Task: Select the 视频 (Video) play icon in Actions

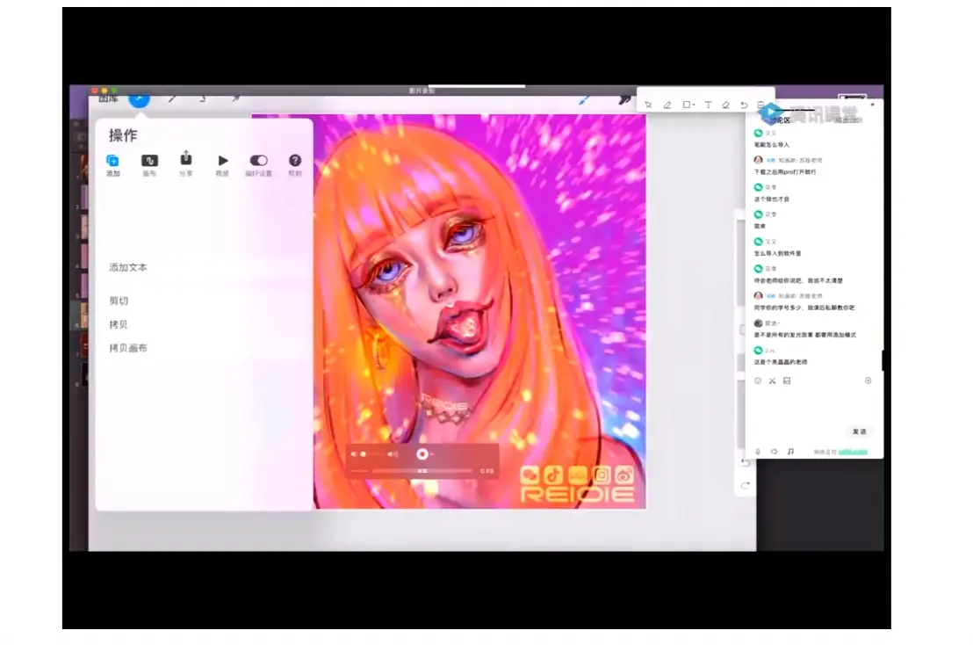Action: tap(223, 160)
